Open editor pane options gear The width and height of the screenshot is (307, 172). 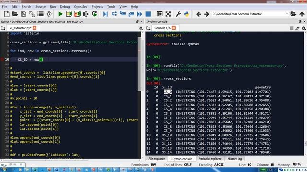coord(141,28)
